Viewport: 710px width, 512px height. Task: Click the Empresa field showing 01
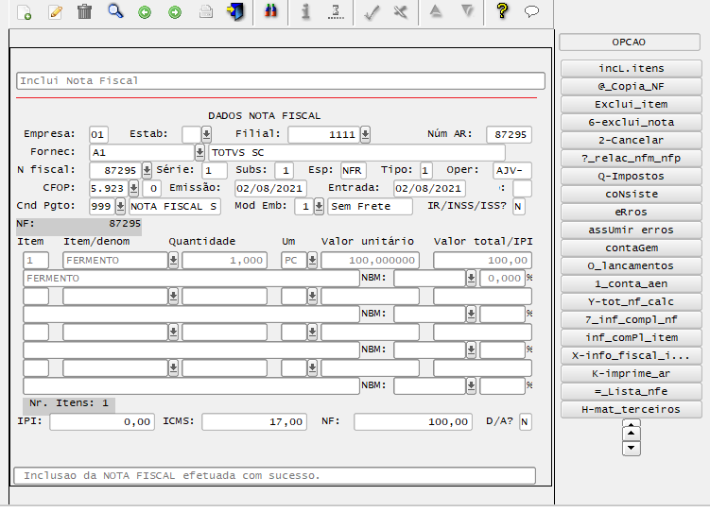tap(99, 134)
